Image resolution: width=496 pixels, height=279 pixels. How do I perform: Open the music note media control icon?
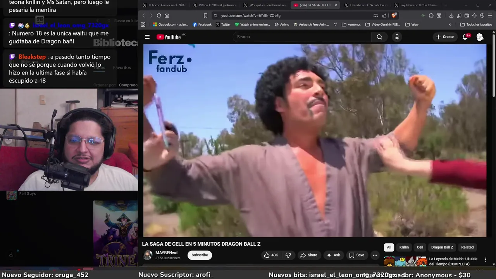[x=459, y=15]
